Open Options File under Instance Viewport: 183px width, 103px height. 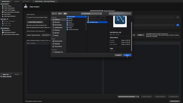(x=7, y=25)
